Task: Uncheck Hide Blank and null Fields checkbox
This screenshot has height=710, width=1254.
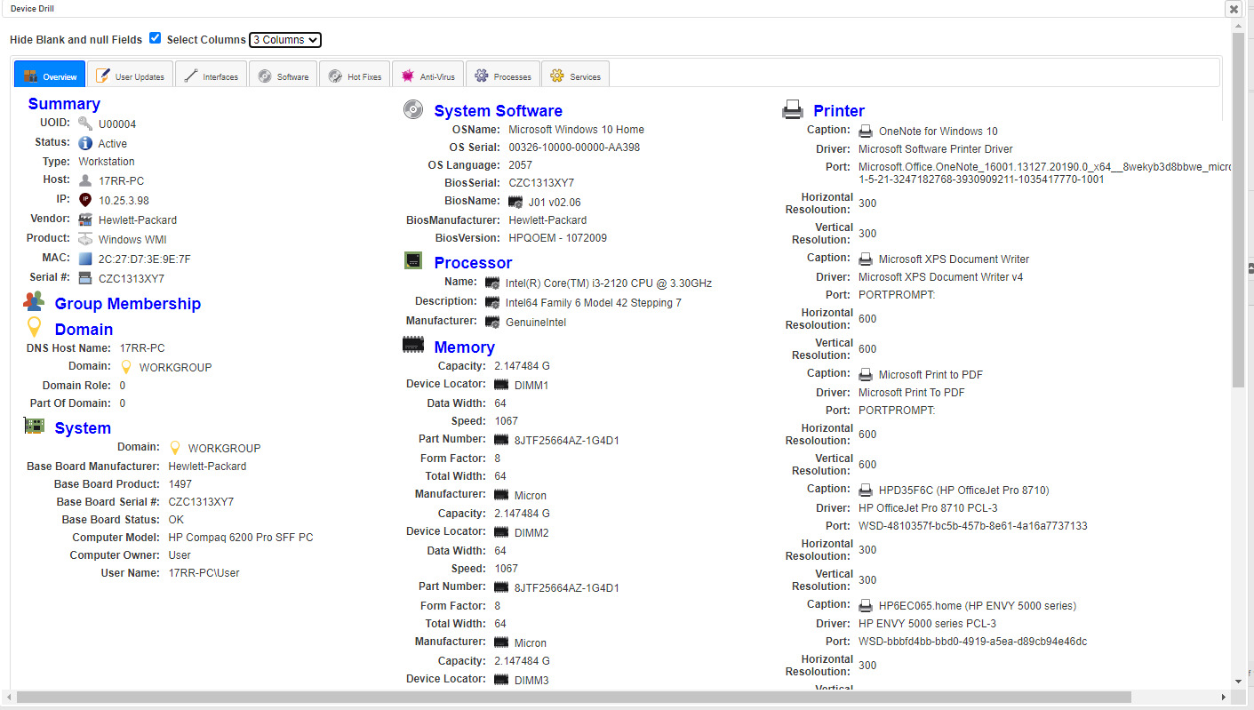Action: [x=156, y=38]
